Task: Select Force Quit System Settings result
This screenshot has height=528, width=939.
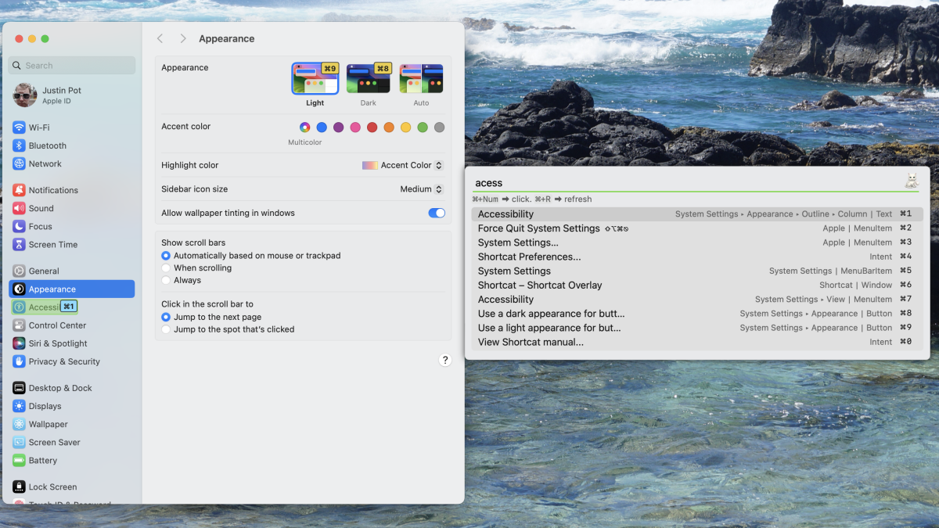Action: [x=697, y=228]
